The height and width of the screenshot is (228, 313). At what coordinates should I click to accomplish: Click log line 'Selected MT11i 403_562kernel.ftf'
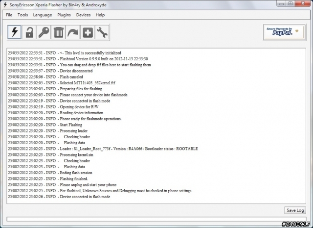(62, 83)
